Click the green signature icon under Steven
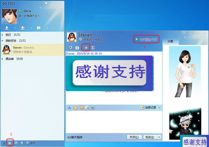 (x=80, y=39)
